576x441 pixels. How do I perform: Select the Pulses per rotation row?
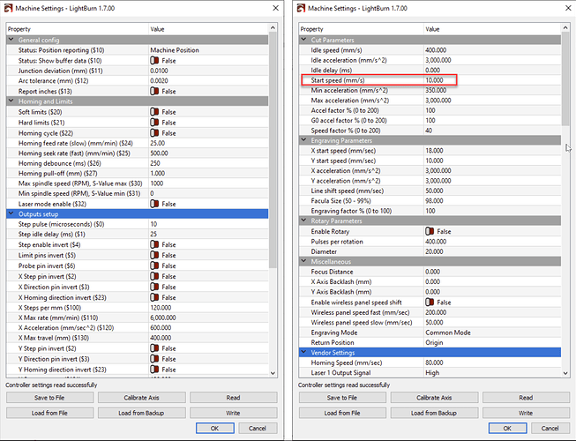430,242
